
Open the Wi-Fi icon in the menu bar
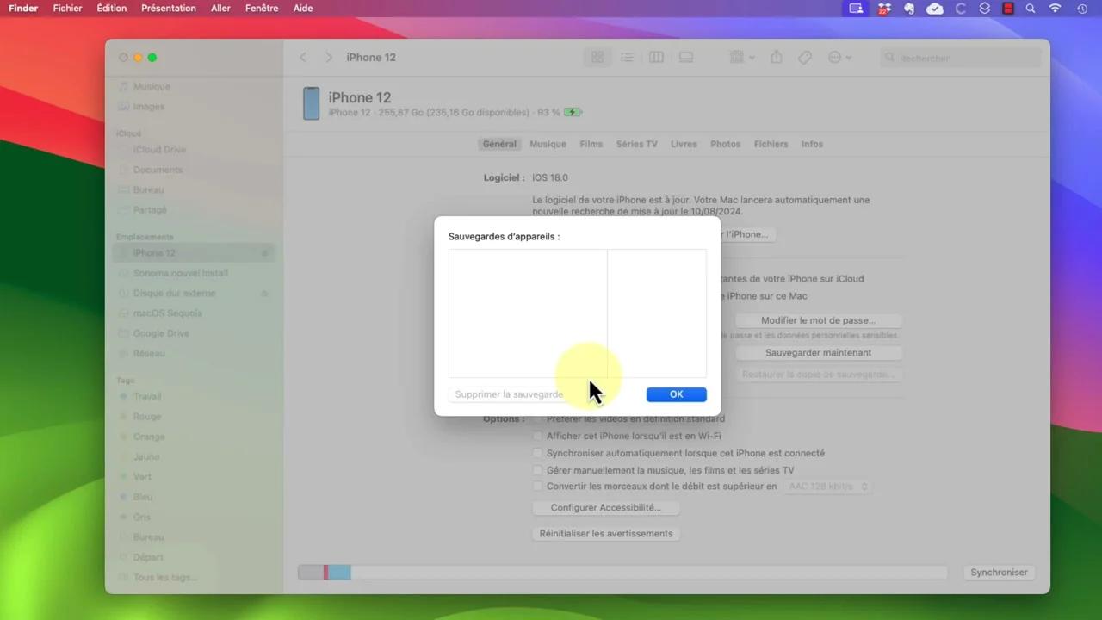click(x=1055, y=9)
